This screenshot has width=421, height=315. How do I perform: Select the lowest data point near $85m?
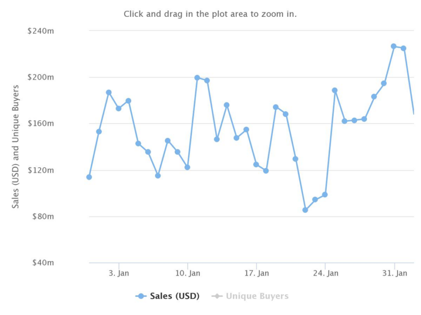pos(305,210)
